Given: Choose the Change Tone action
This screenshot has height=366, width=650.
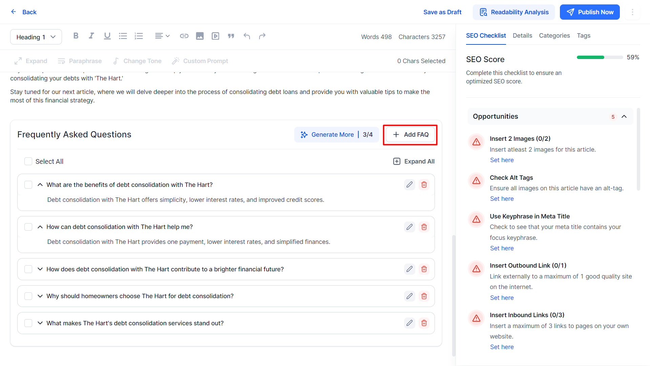Looking at the screenshot, I should click(x=137, y=61).
